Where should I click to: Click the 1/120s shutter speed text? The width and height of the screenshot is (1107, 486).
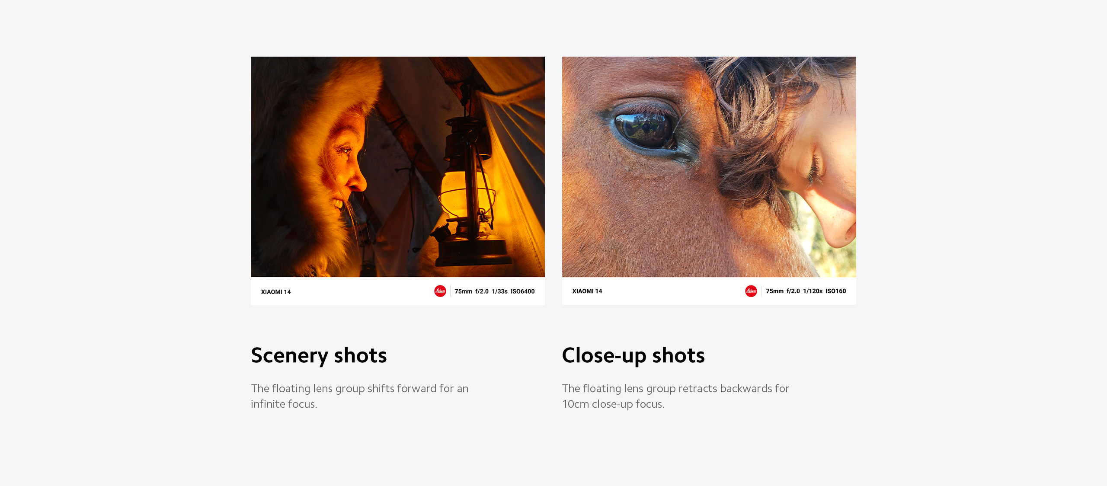(x=813, y=291)
